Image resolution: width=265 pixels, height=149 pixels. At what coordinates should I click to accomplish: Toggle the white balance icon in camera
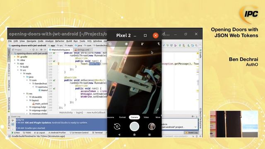pyautogui.click(x=142, y=44)
